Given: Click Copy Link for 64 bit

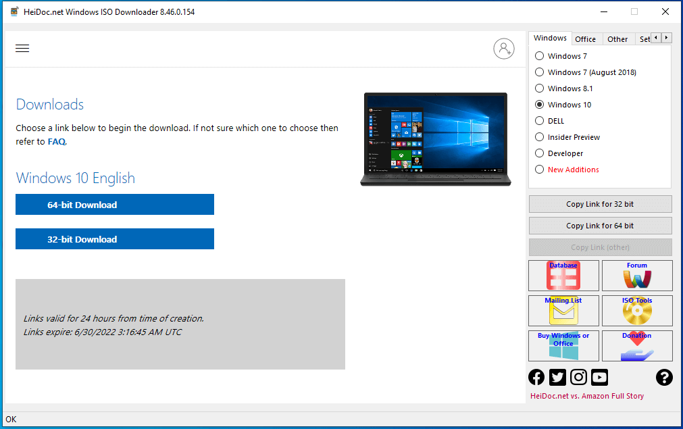Looking at the screenshot, I should coord(600,226).
